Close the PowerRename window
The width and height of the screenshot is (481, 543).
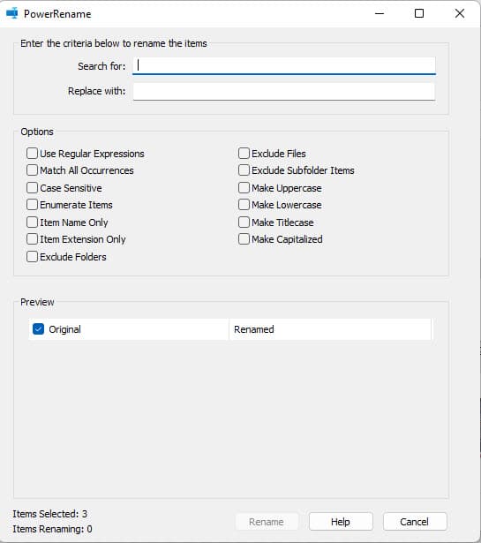460,14
